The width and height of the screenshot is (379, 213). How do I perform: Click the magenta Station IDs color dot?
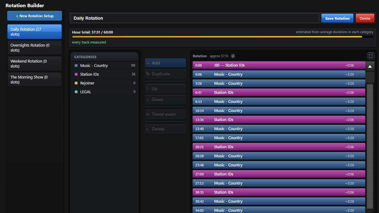point(76,74)
